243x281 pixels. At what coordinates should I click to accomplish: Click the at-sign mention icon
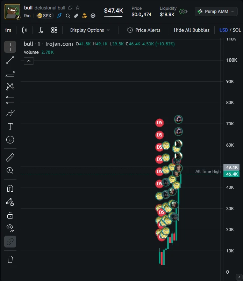pos(93,16)
